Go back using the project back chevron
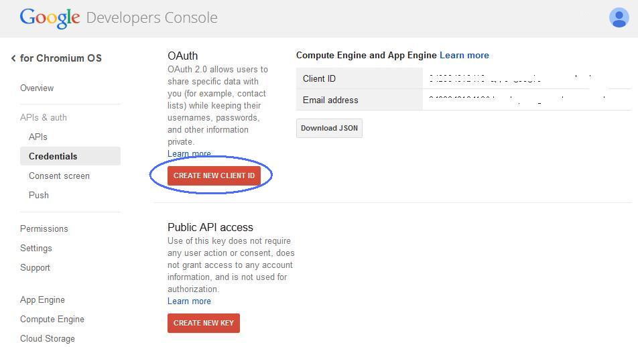The height and width of the screenshot is (347, 638). click(x=13, y=58)
